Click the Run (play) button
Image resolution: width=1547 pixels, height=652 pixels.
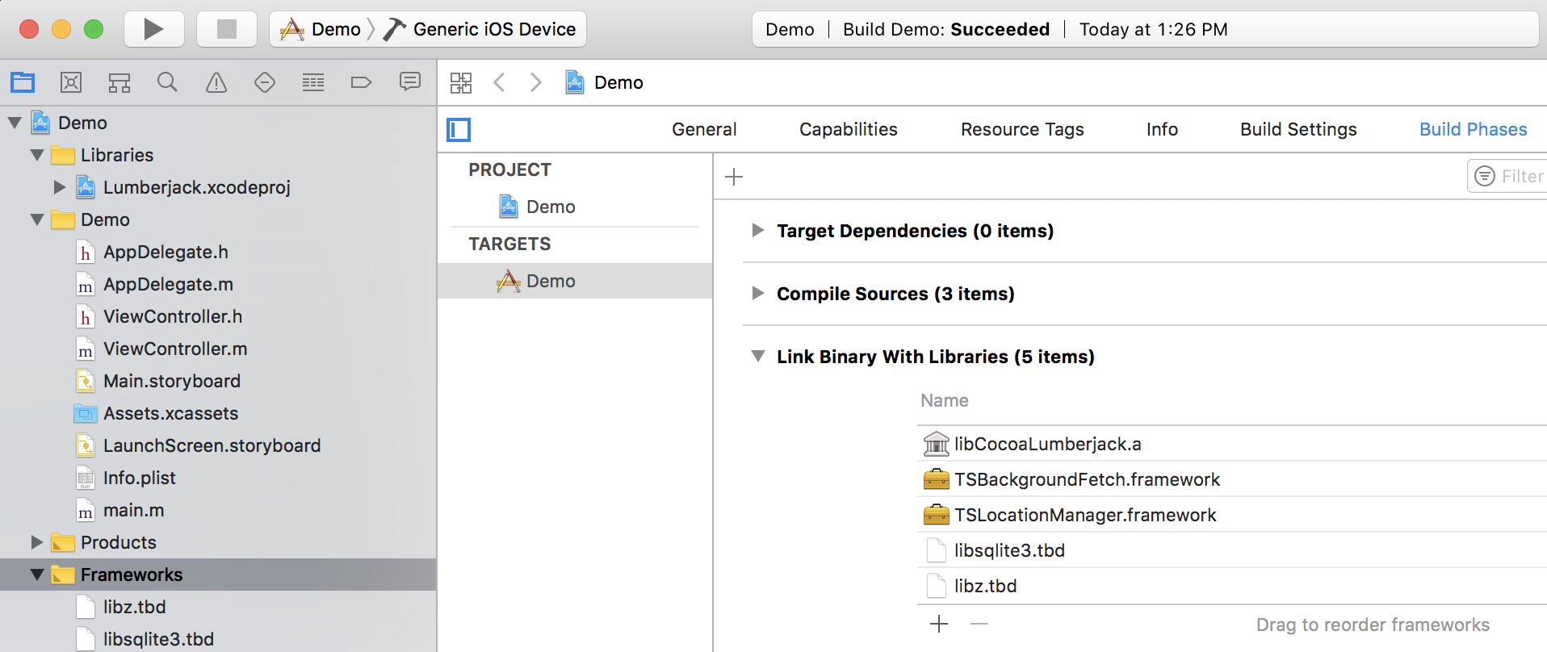153,30
